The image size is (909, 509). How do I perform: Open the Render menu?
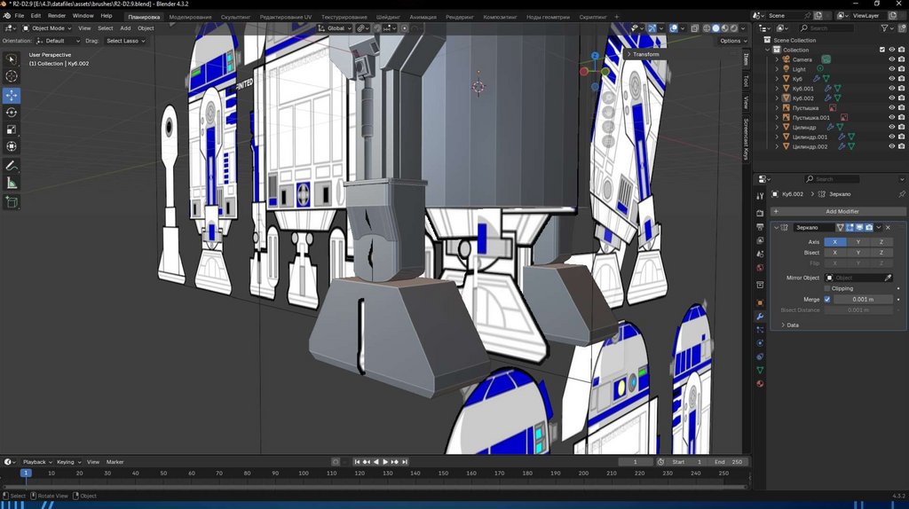pos(57,16)
